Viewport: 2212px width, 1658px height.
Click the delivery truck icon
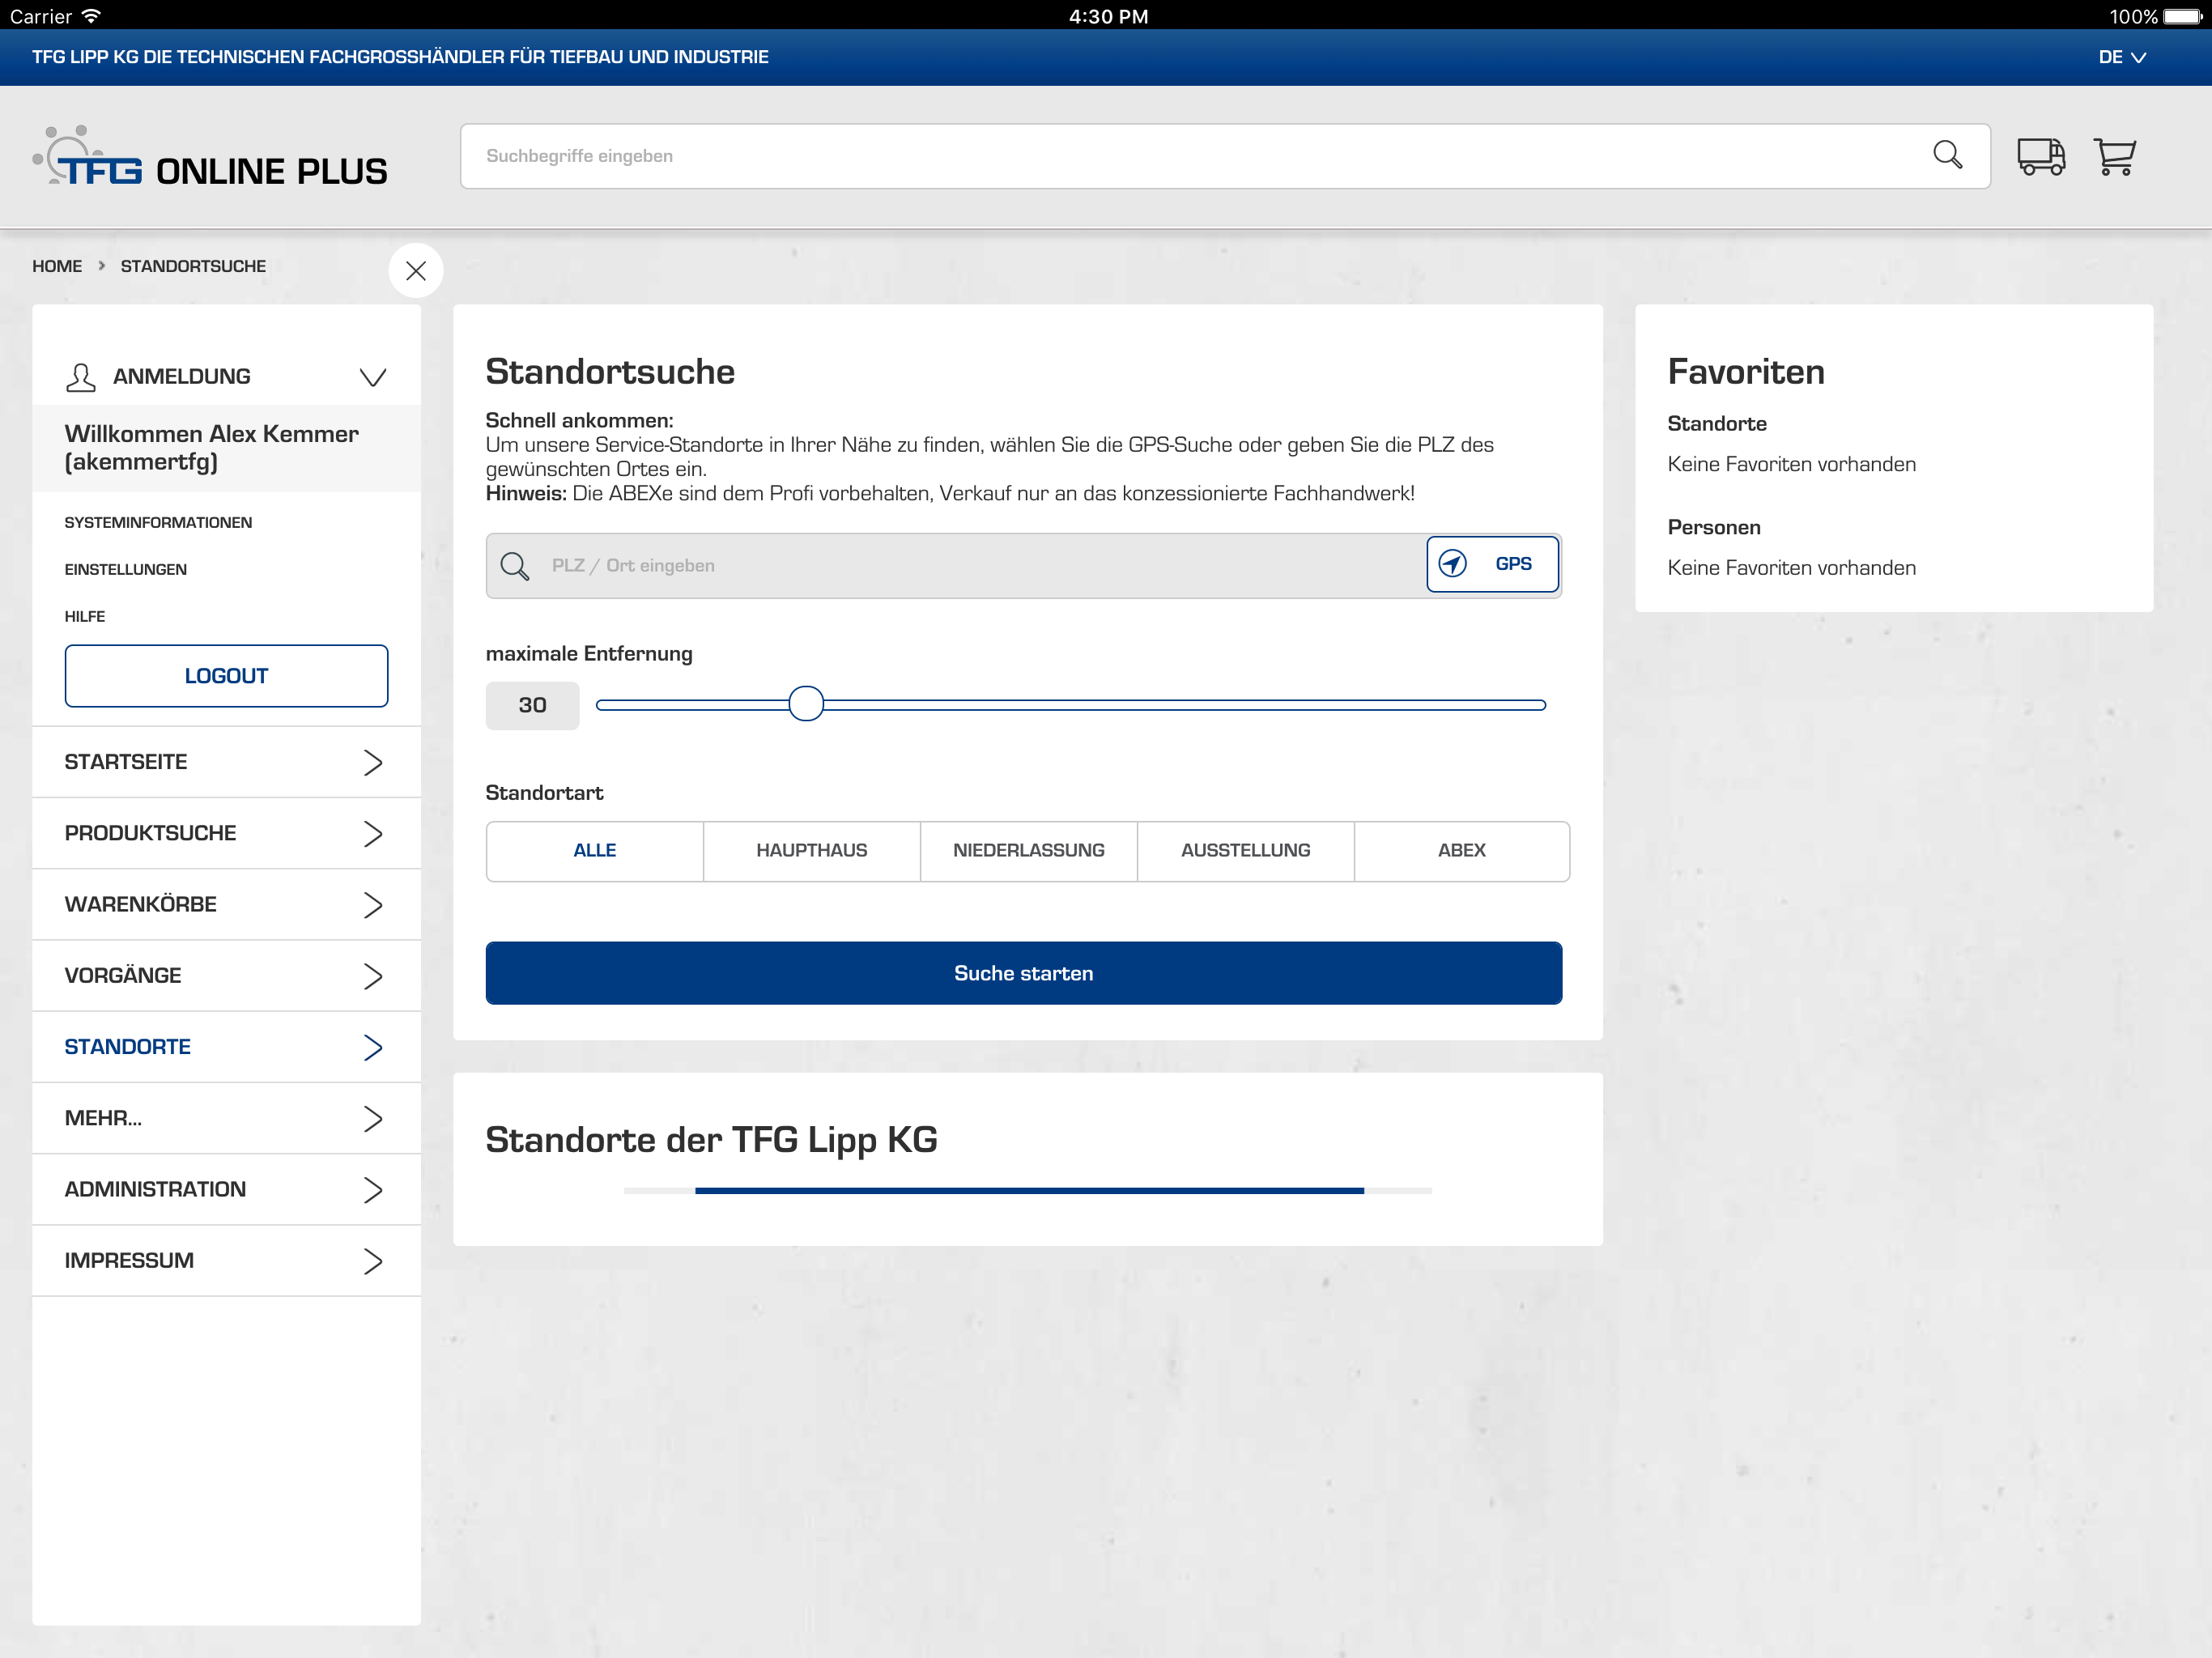[2040, 157]
